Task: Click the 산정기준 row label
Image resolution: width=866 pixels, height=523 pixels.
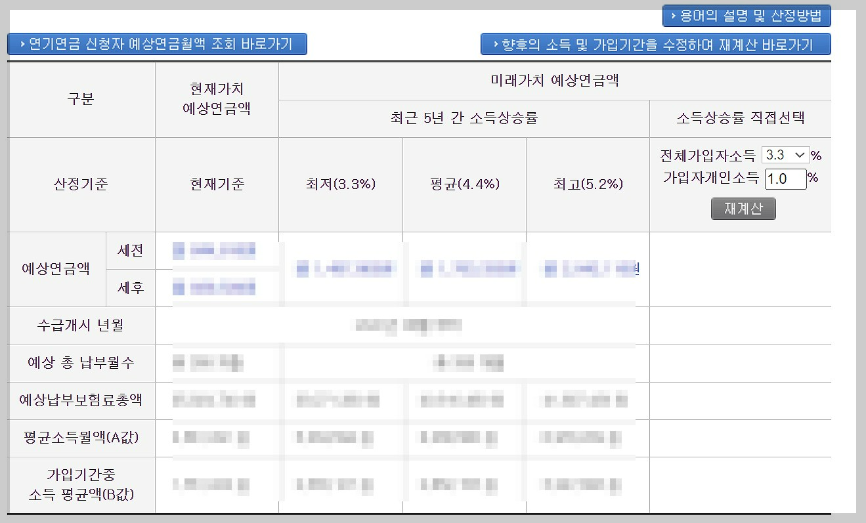Action: click(x=81, y=184)
